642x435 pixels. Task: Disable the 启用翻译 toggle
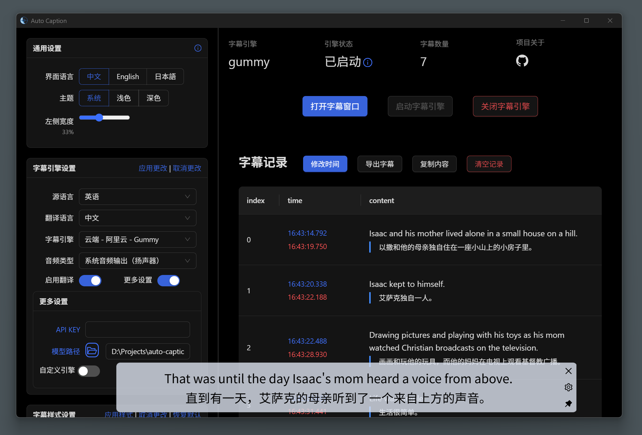click(90, 280)
